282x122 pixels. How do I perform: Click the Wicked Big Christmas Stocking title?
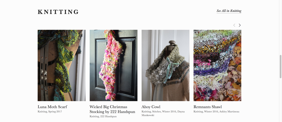pyautogui.click(x=112, y=109)
